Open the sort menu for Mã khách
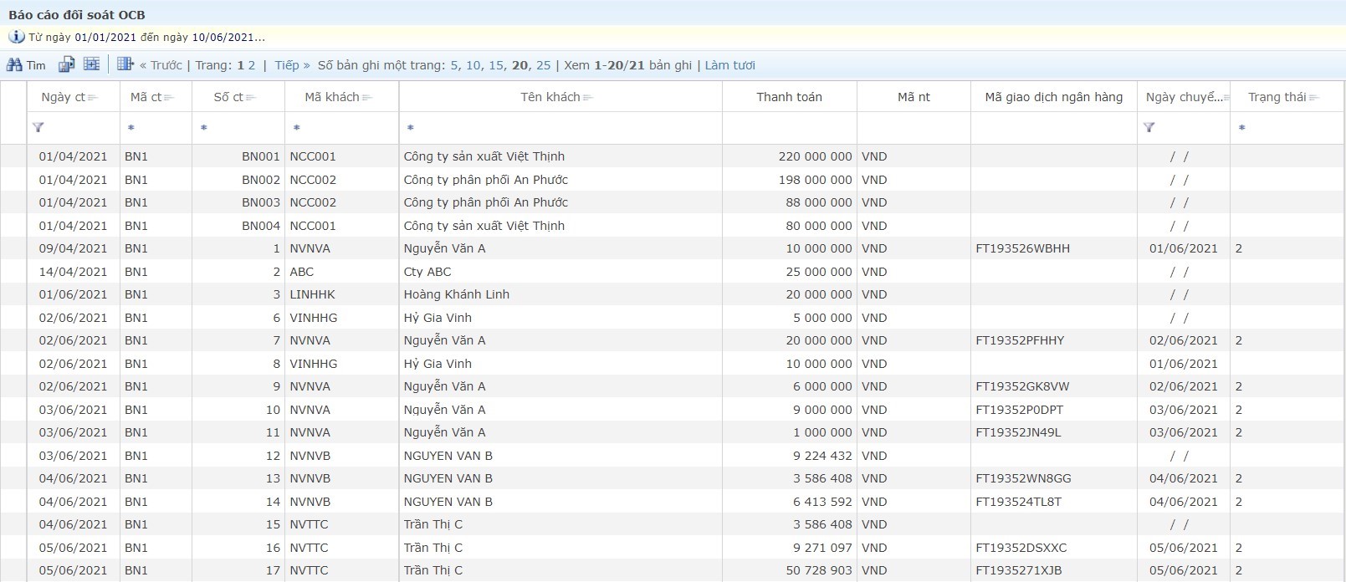1346x582 pixels. [367, 98]
